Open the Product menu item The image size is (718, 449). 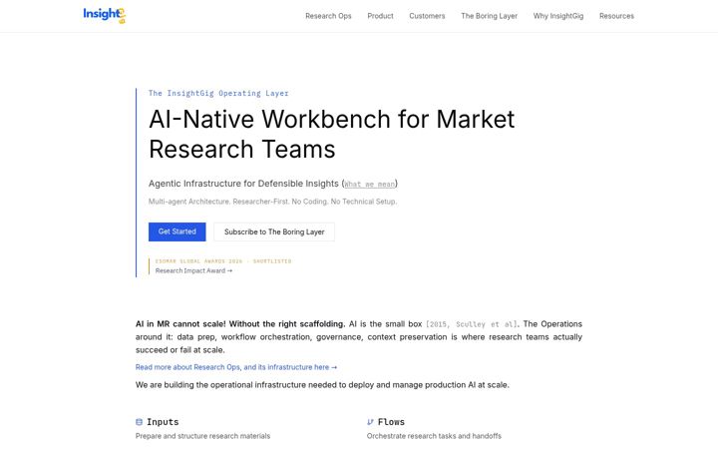[380, 16]
